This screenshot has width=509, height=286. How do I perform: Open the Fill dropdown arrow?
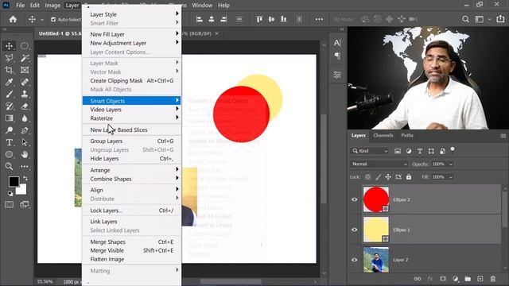click(451, 177)
